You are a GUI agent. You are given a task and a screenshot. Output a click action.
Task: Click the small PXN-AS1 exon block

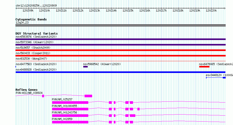[43, 96]
